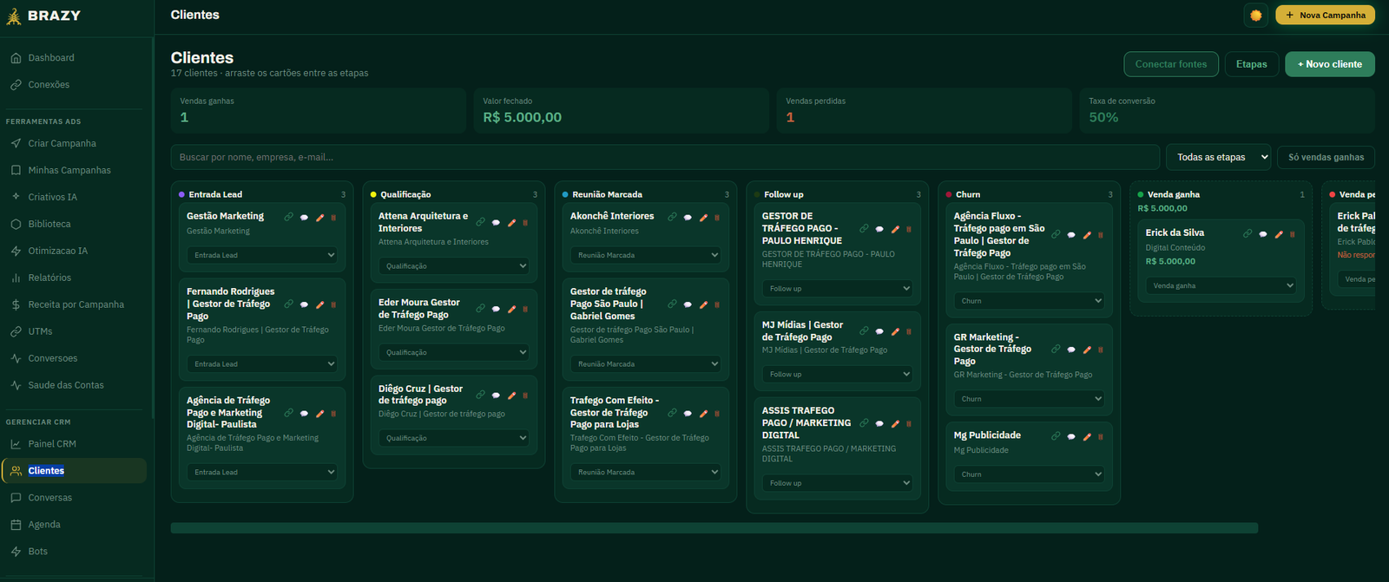Viewport: 1389px width, 582px height.
Task: Edit pencil on Trafego Com Efeito card
Action: (x=703, y=413)
